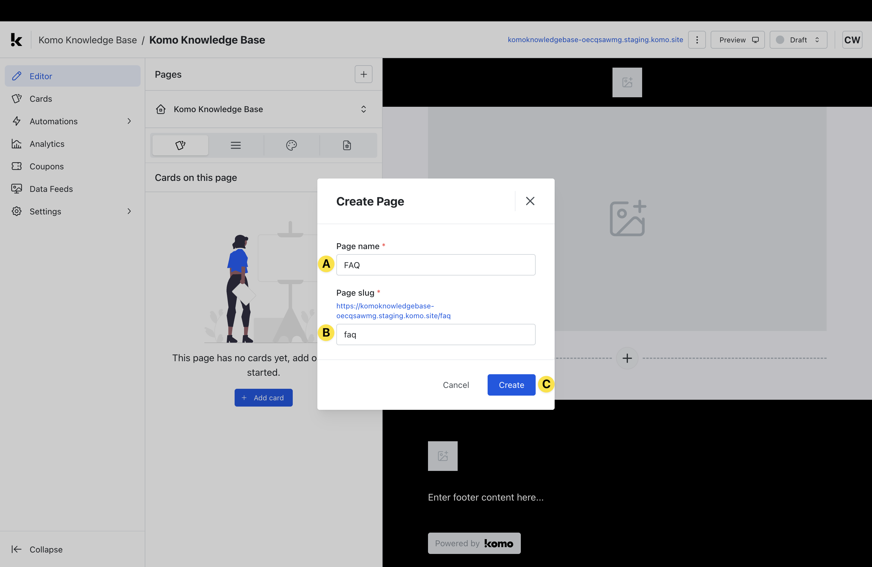Expand the Settings submenu
The image size is (872, 567).
click(129, 211)
